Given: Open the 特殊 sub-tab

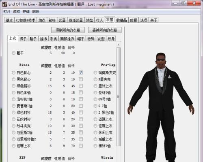Looking at the screenshot, I should coord(91,39).
